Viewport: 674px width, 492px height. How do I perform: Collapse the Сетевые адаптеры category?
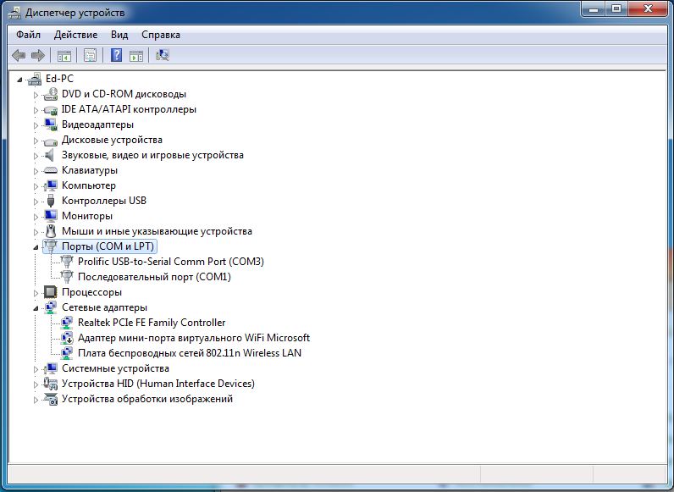pos(36,308)
